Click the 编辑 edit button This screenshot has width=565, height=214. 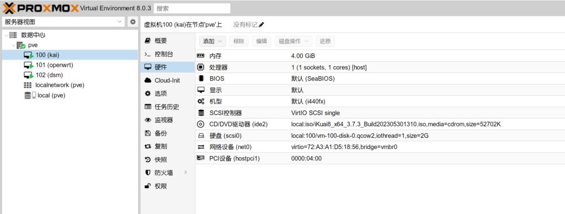(262, 41)
